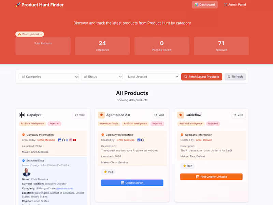Image resolution: width=273 pixels, height=205 pixels.
Task: Click Fetch Latest Products button
Action: 202,77
